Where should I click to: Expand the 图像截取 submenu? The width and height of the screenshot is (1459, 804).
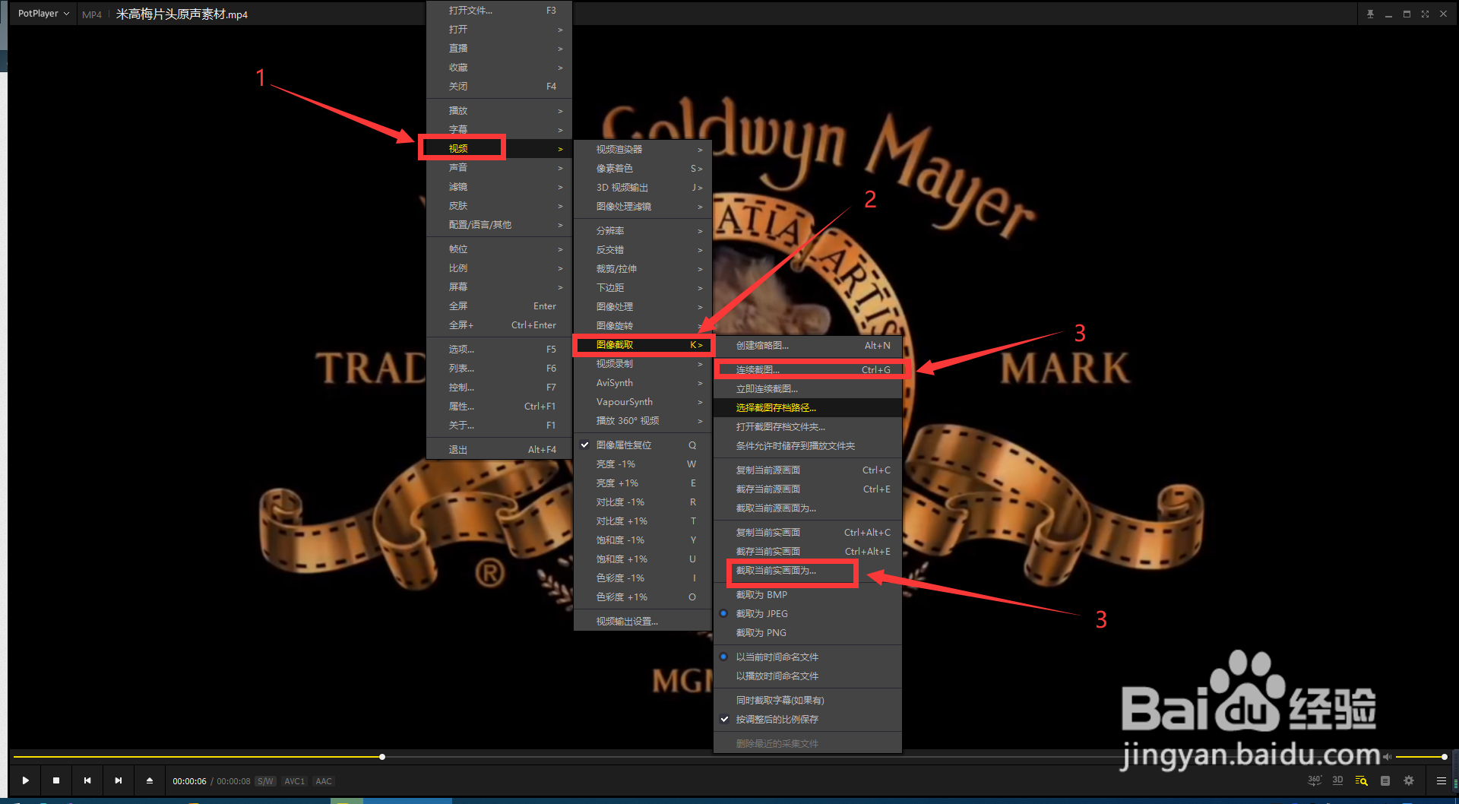pyautogui.click(x=643, y=345)
